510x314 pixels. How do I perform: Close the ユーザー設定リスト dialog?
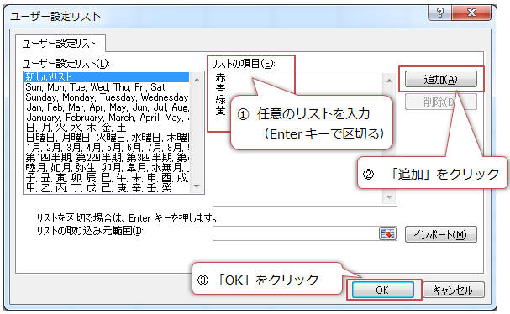coord(471,13)
